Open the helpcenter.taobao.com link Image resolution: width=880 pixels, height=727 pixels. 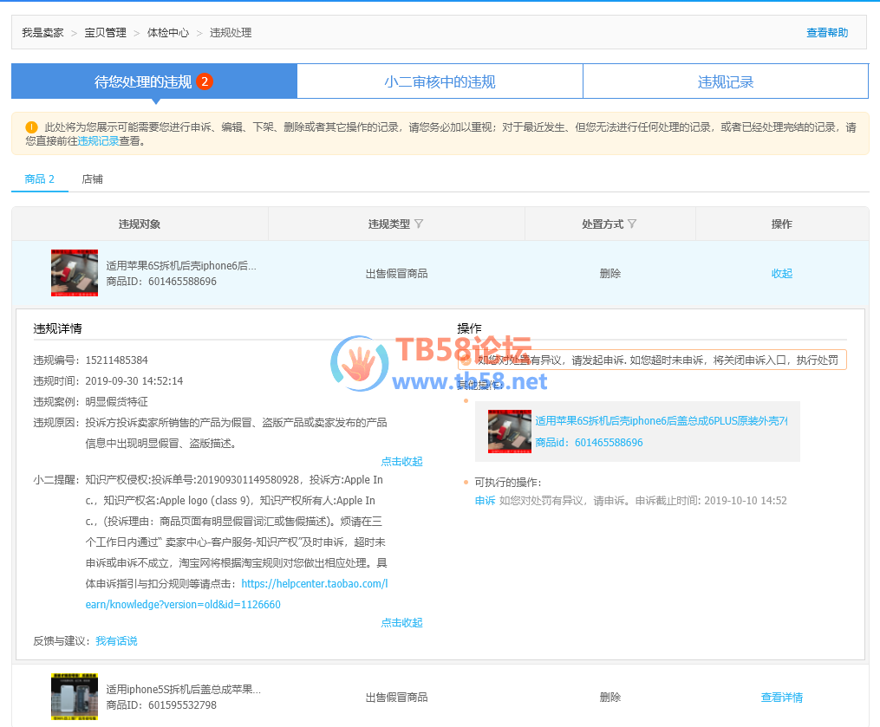pyautogui.click(x=237, y=594)
